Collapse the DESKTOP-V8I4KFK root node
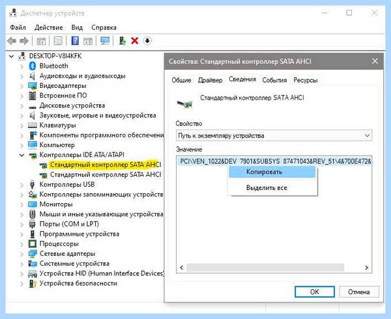391x319 pixels. (x=12, y=56)
